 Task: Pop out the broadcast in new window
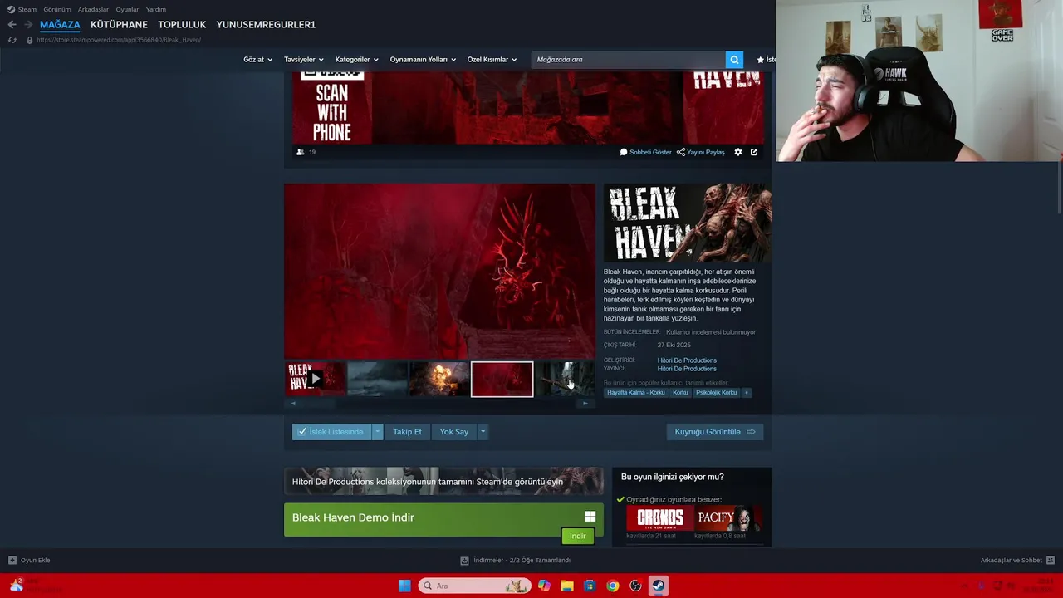[x=754, y=152]
